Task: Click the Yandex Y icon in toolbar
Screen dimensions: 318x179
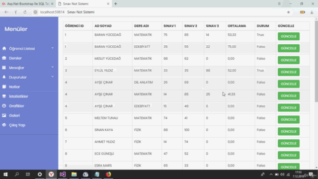Action: [x=16, y=12]
